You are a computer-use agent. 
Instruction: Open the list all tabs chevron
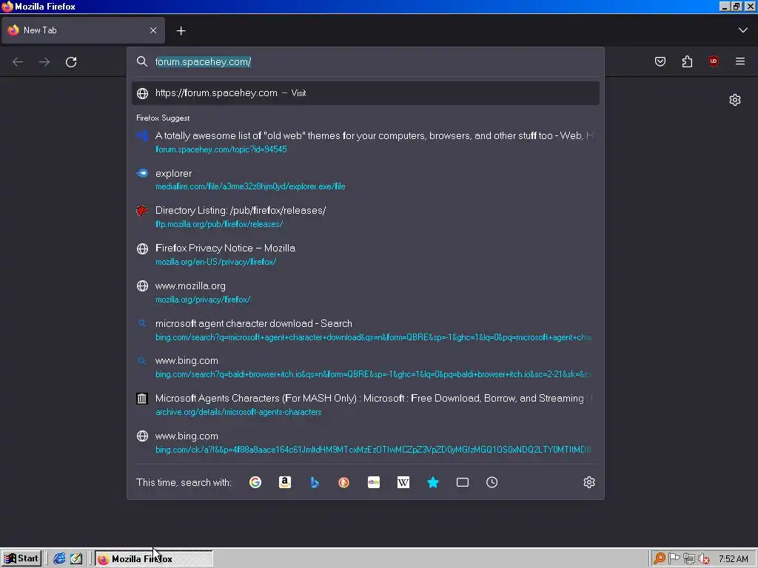[x=742, y=30]
